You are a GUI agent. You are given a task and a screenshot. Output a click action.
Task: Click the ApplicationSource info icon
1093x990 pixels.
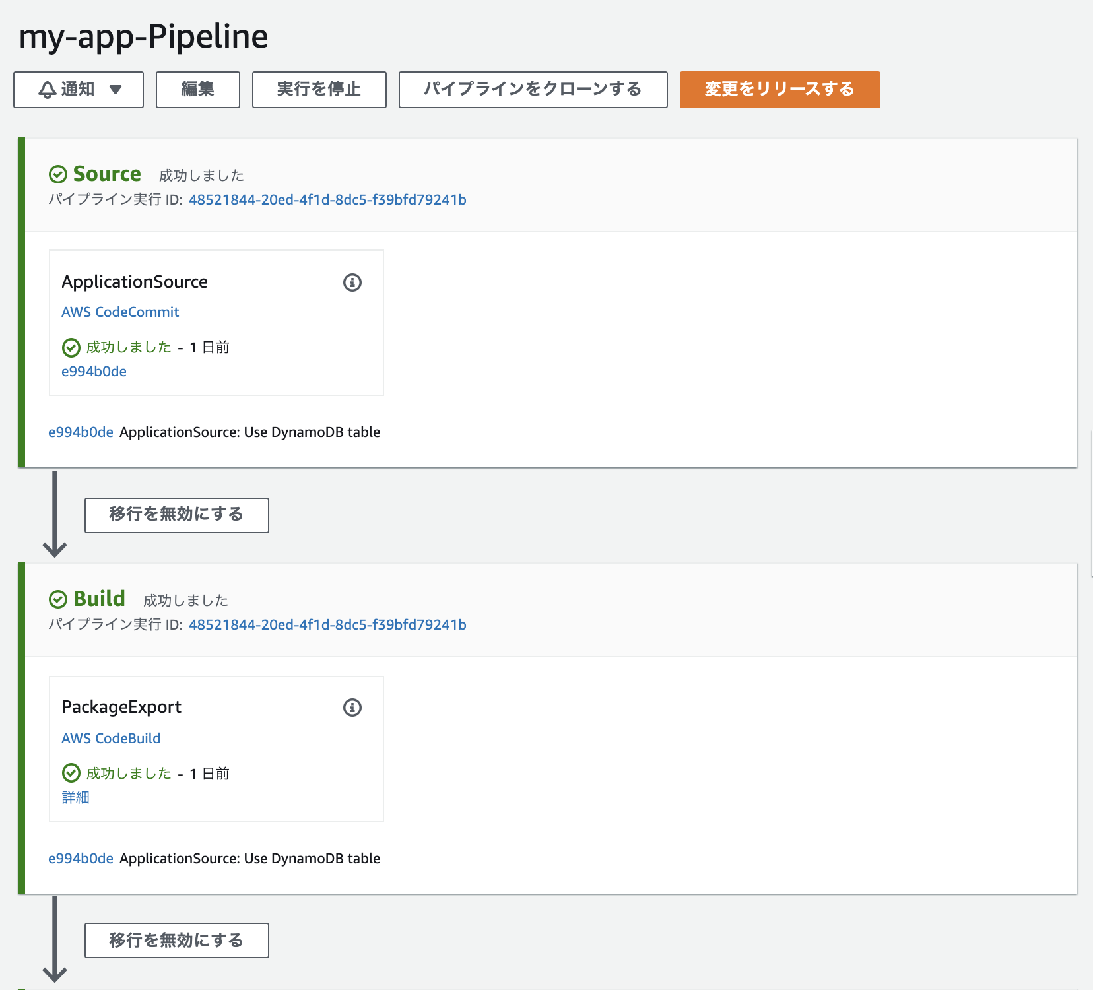coord(352,282)
